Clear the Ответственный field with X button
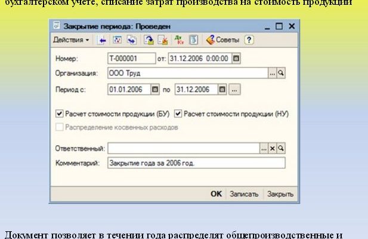Image resolution: width=368 pixels, height=239 pixels. tap(273, 148)
